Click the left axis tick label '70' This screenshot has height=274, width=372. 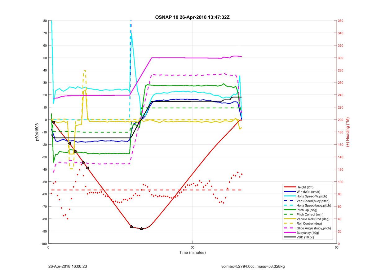coord(45,33)
